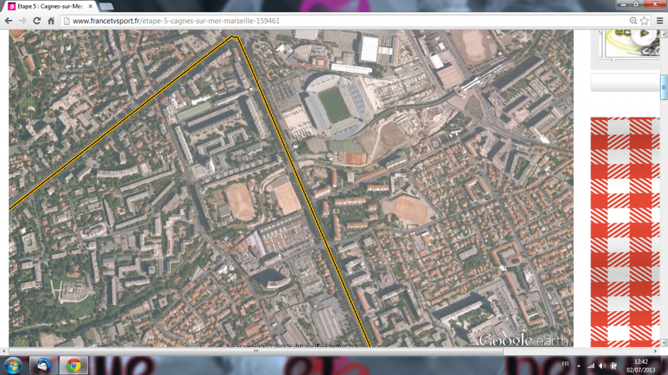
Task: Click the scroll left arrow
Action: (x=4, y=351)
